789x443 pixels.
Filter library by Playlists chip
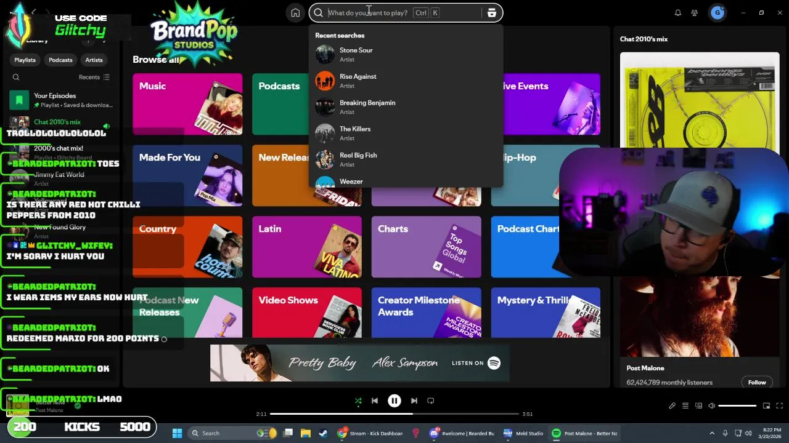click(x=25, y=60)
